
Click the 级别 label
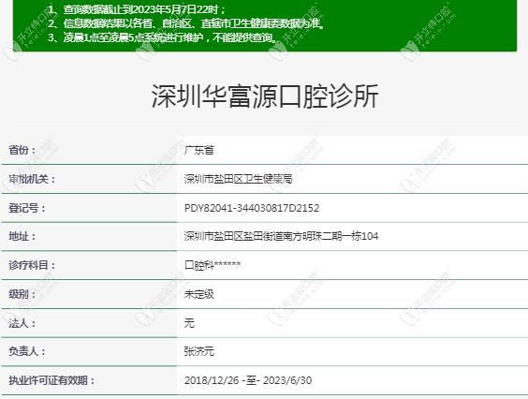click(22, 294)
